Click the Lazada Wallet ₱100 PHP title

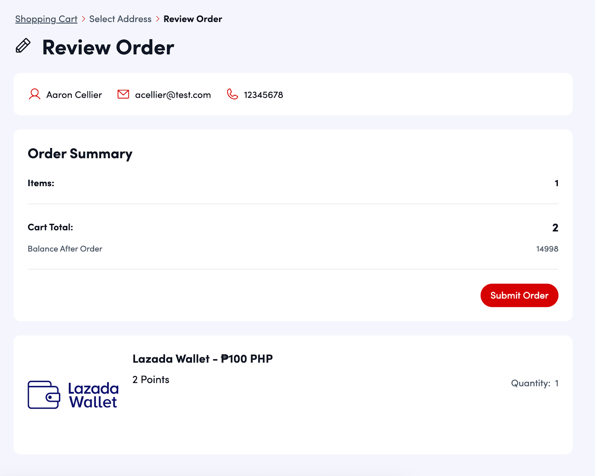pos(203,359)
